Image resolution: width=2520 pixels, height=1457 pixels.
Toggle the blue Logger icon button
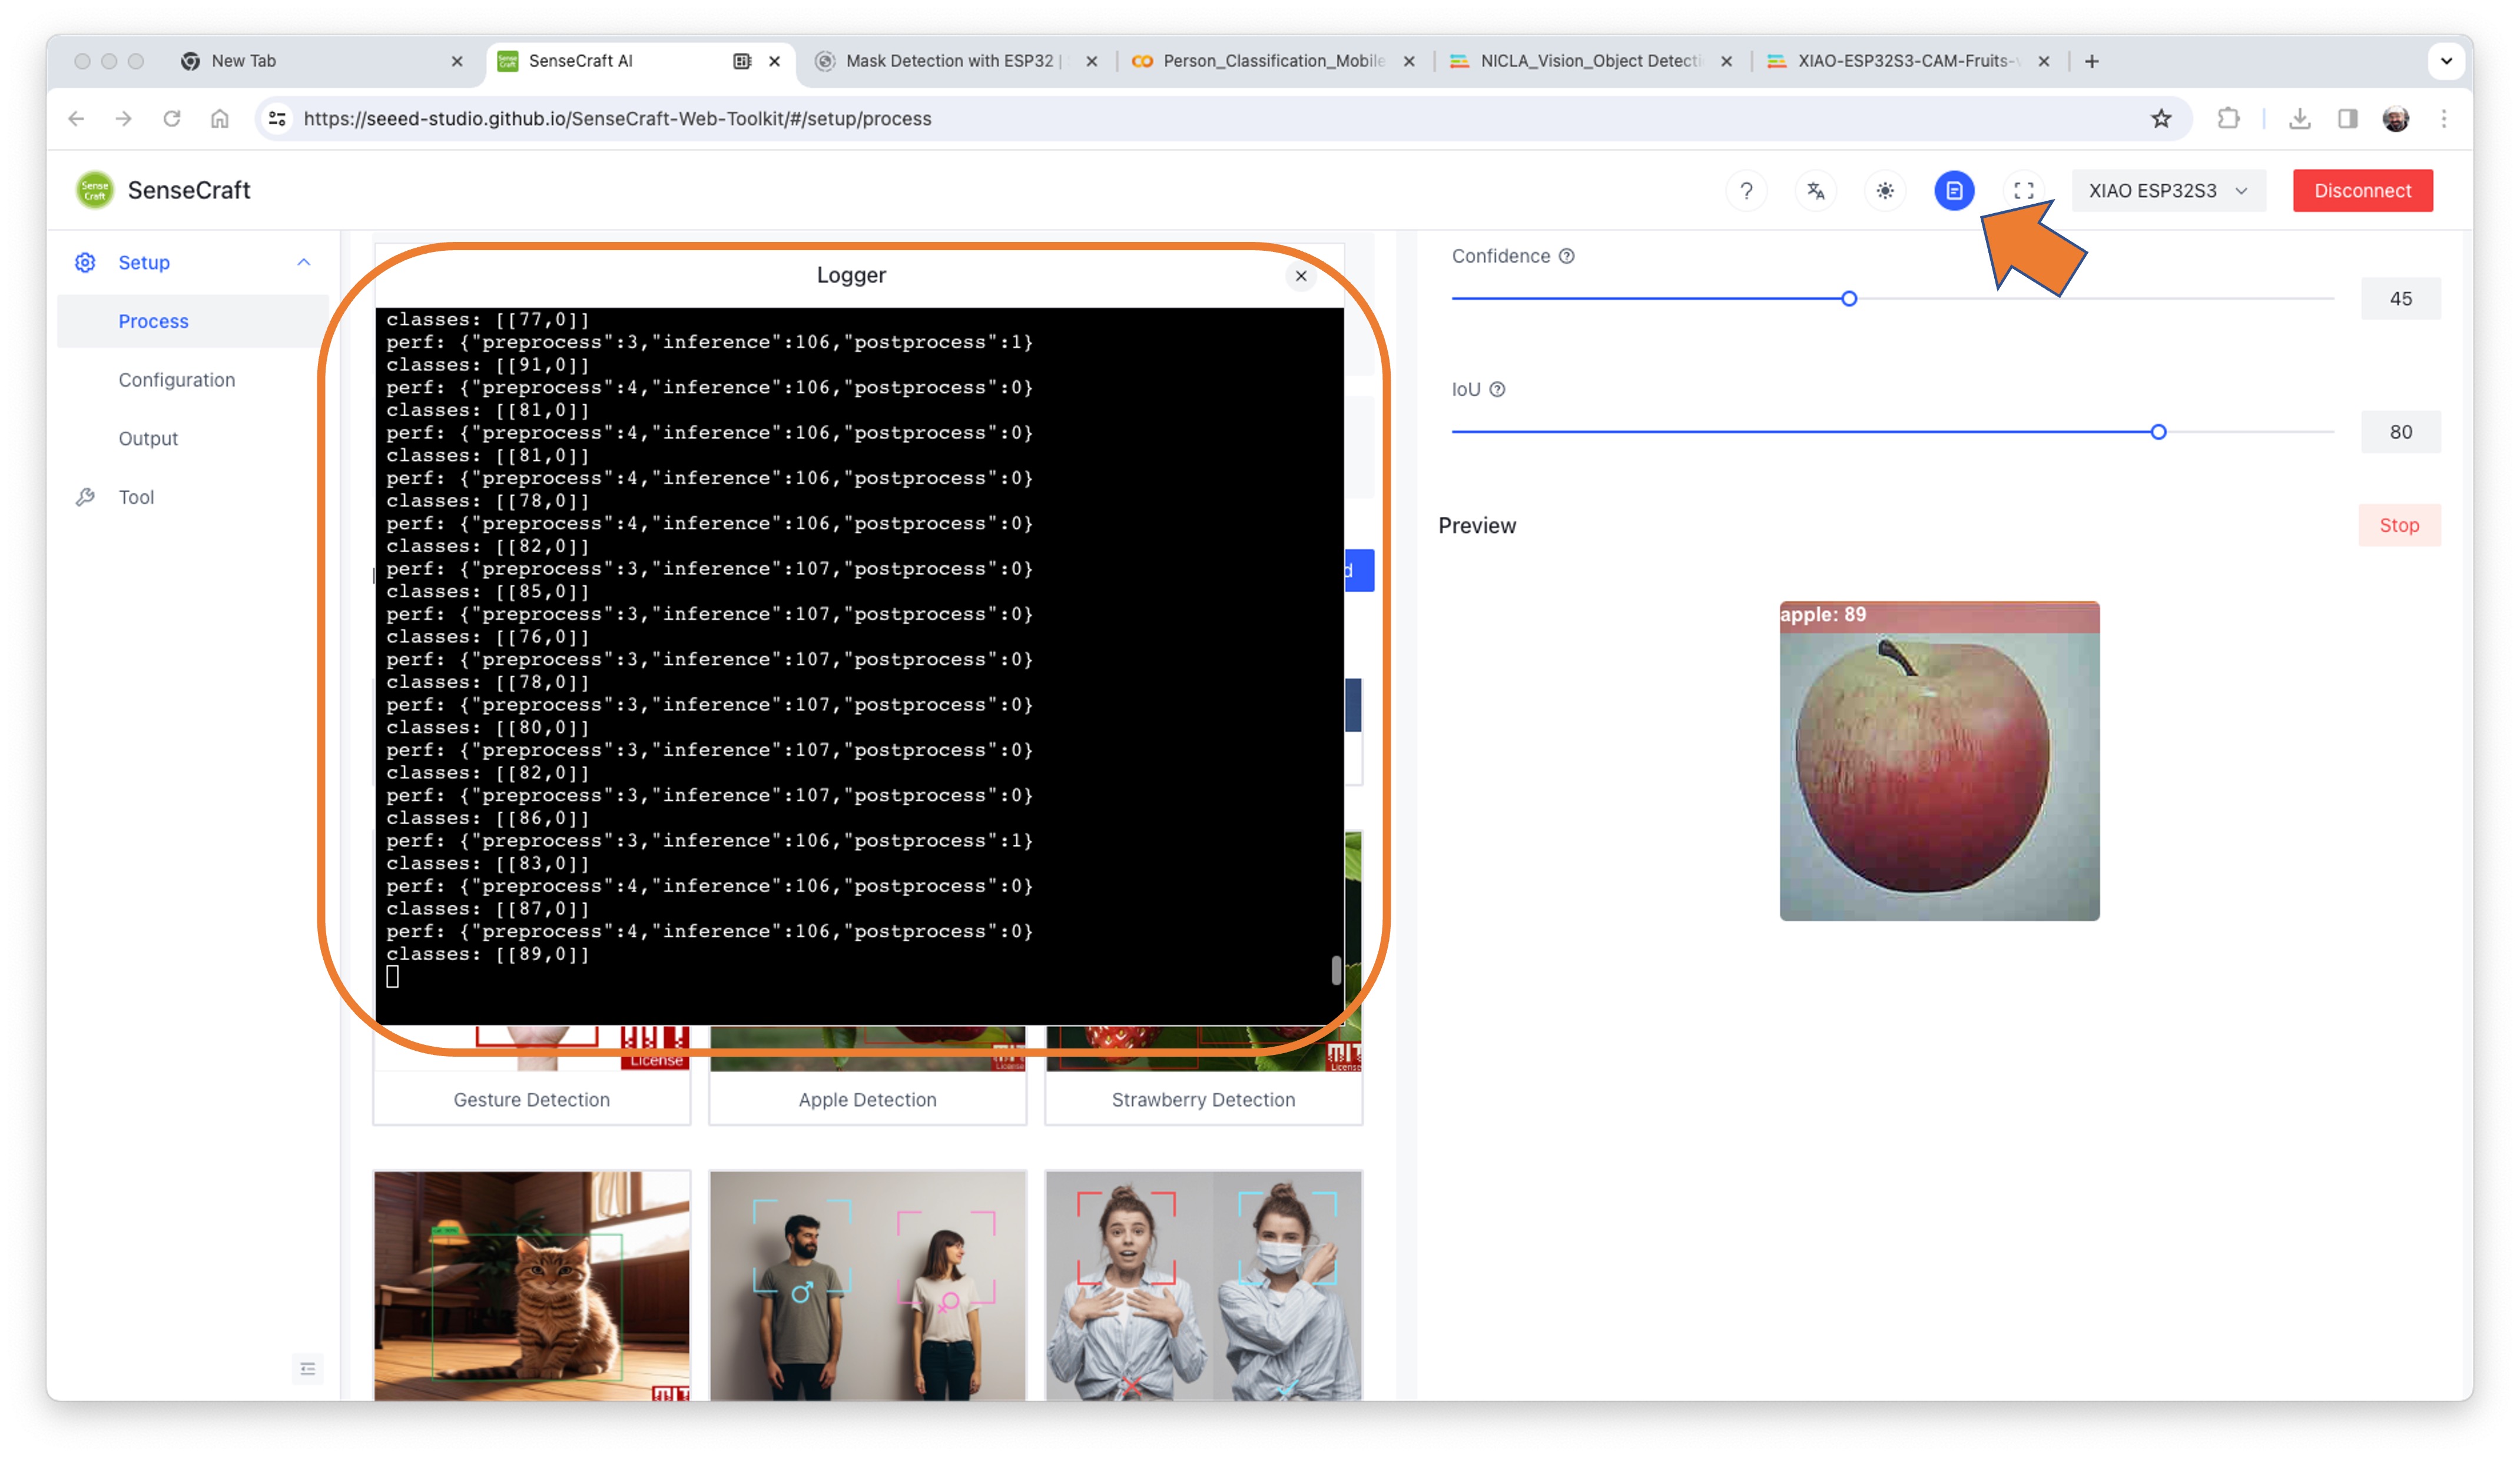pyautogui.click(x=1954, y=190)
